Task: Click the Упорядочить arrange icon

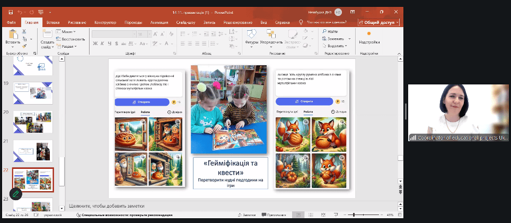Action: pos(271,35)
